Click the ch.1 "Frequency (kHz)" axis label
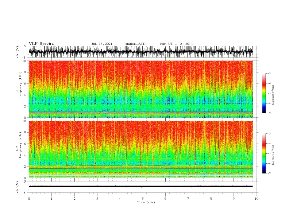The width and height of the screenshot is (289, 223). click(x=20, y=85)
